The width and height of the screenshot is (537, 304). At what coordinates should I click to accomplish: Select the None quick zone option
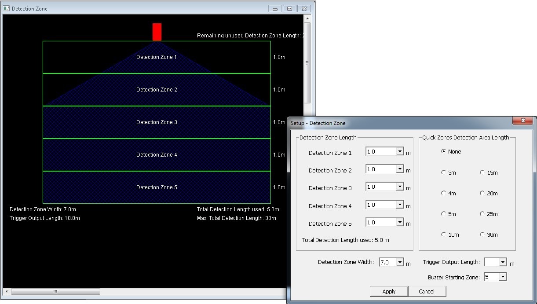(x=443, y=151)
